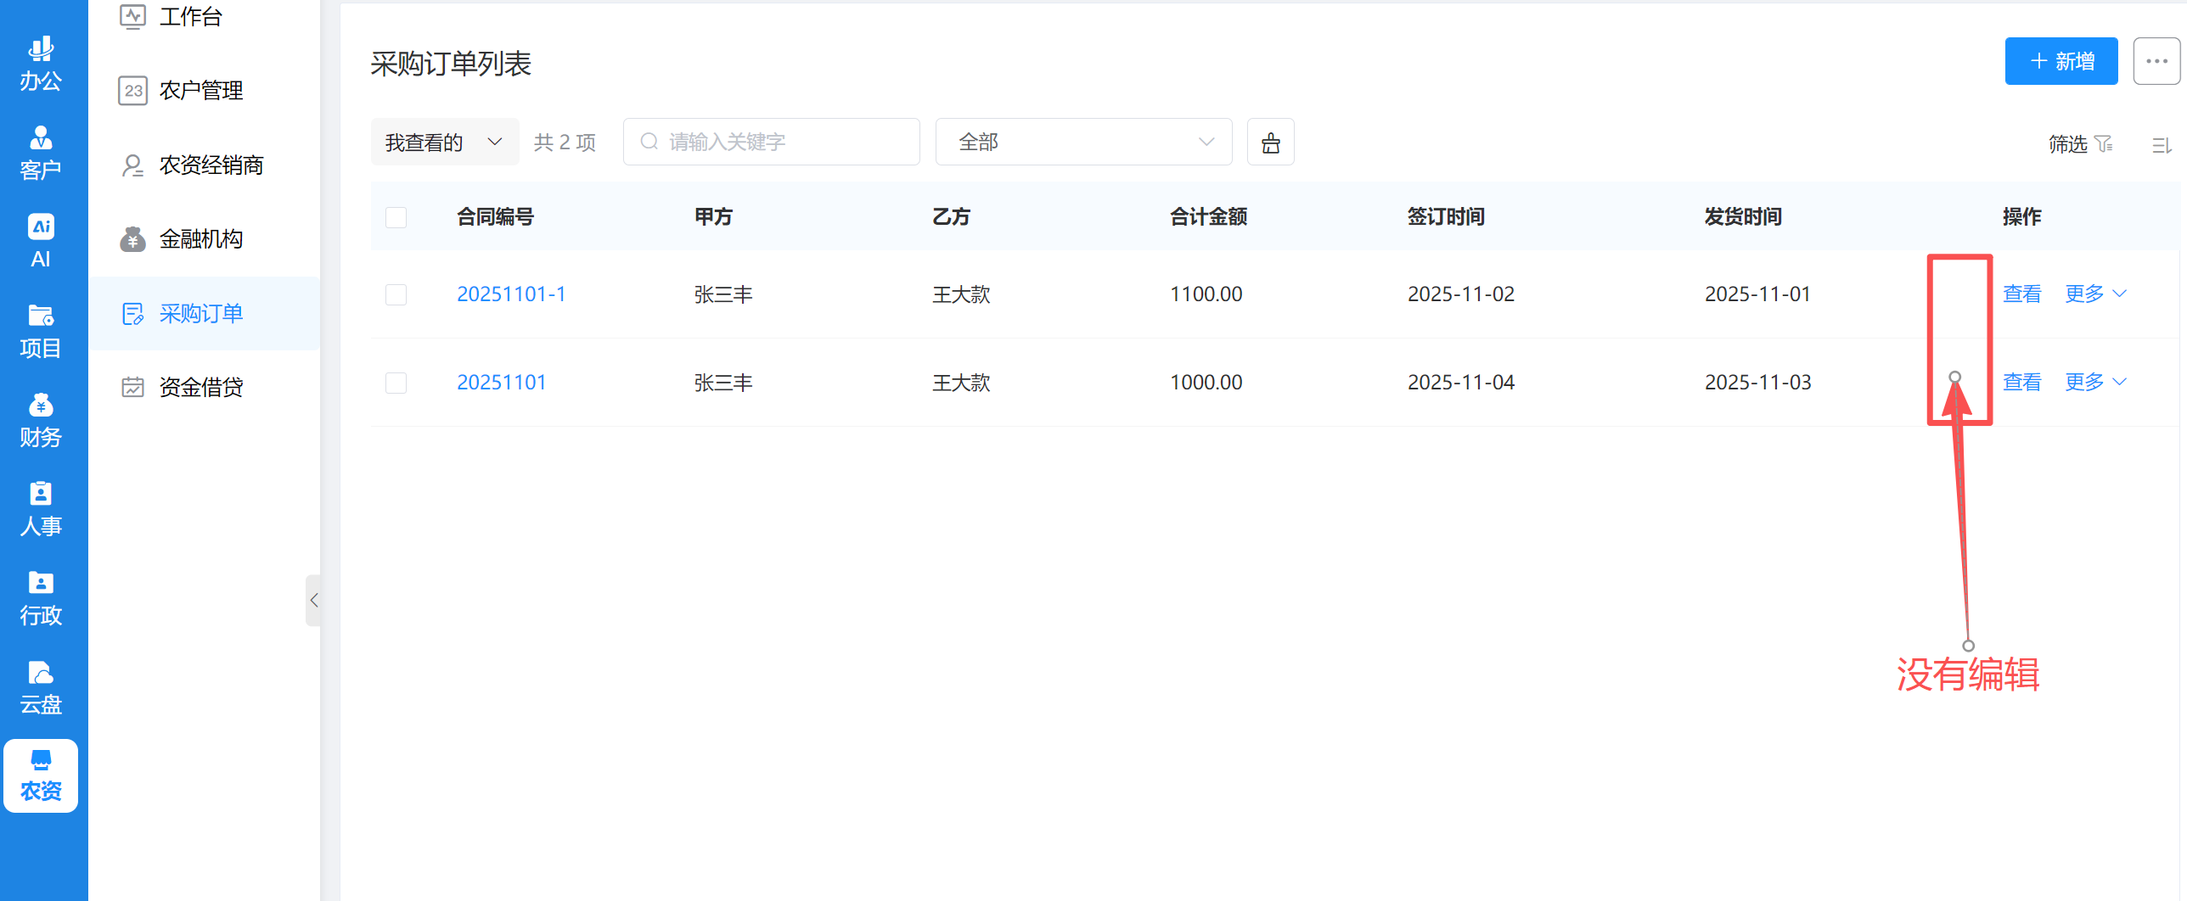The image size is (2187, 901).
Task: Collapse the side menu with the arrow handle
Action: click(313, 601)
